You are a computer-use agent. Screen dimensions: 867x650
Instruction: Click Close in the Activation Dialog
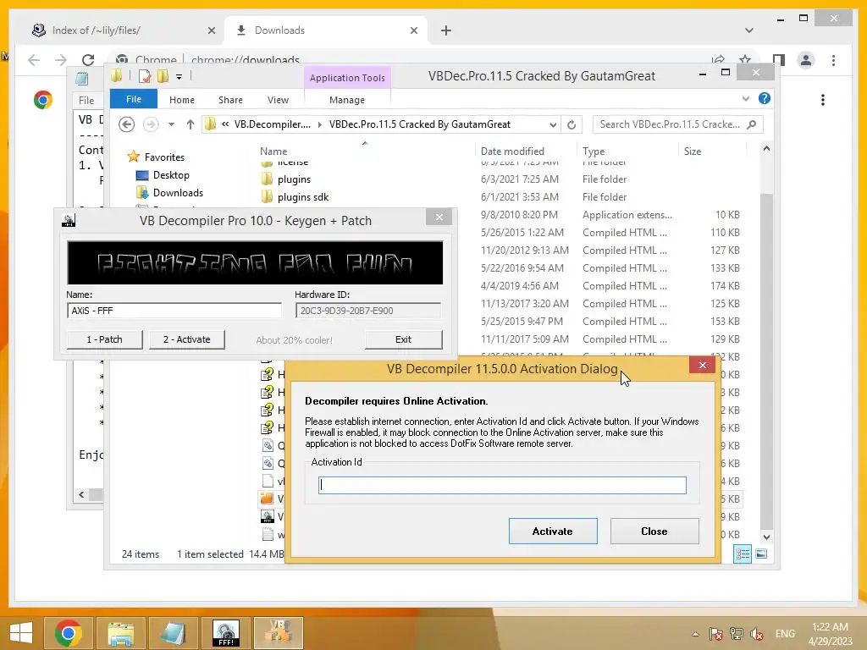(654, 532)
